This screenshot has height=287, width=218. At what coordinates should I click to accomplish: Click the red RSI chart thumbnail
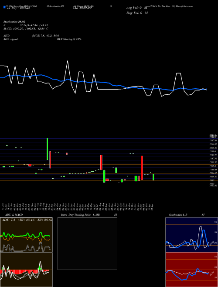pyautogui.click(x=191, y=270)
